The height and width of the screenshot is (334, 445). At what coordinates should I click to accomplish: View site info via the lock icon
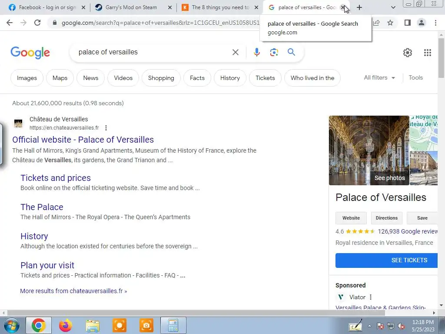pyautogui.click(x=55, y=23)
